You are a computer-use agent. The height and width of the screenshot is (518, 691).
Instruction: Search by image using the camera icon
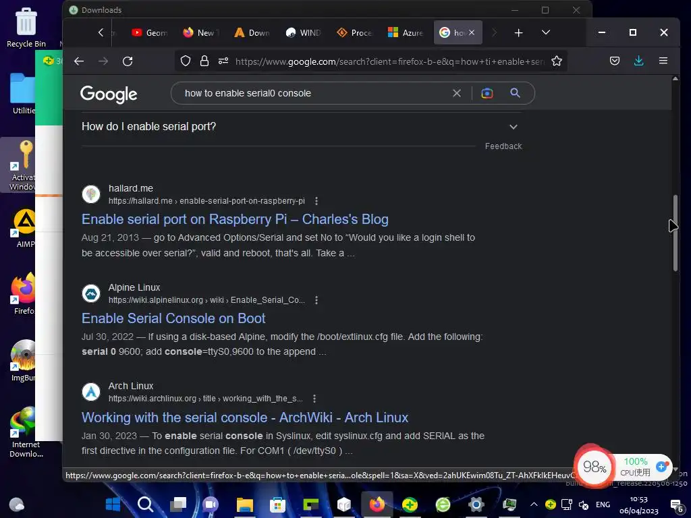(487, 93)
